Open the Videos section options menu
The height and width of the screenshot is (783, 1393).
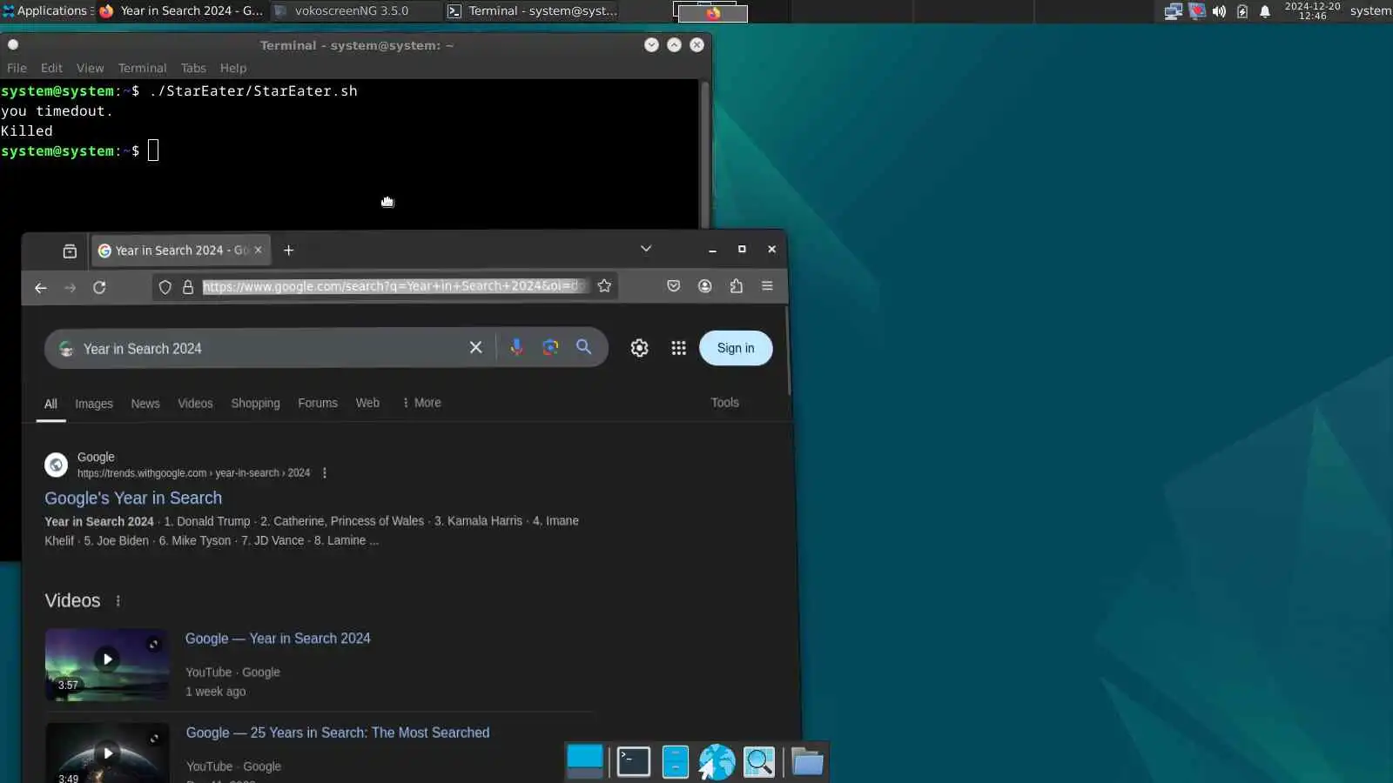pos(118,601)
